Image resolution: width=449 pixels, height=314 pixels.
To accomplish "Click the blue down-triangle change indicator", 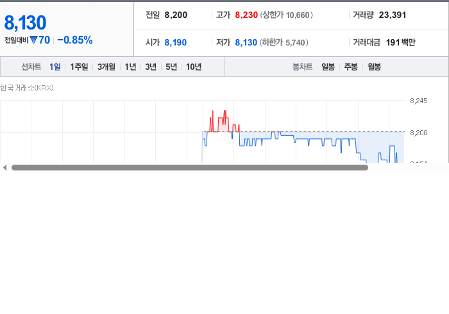I will 33,40.
